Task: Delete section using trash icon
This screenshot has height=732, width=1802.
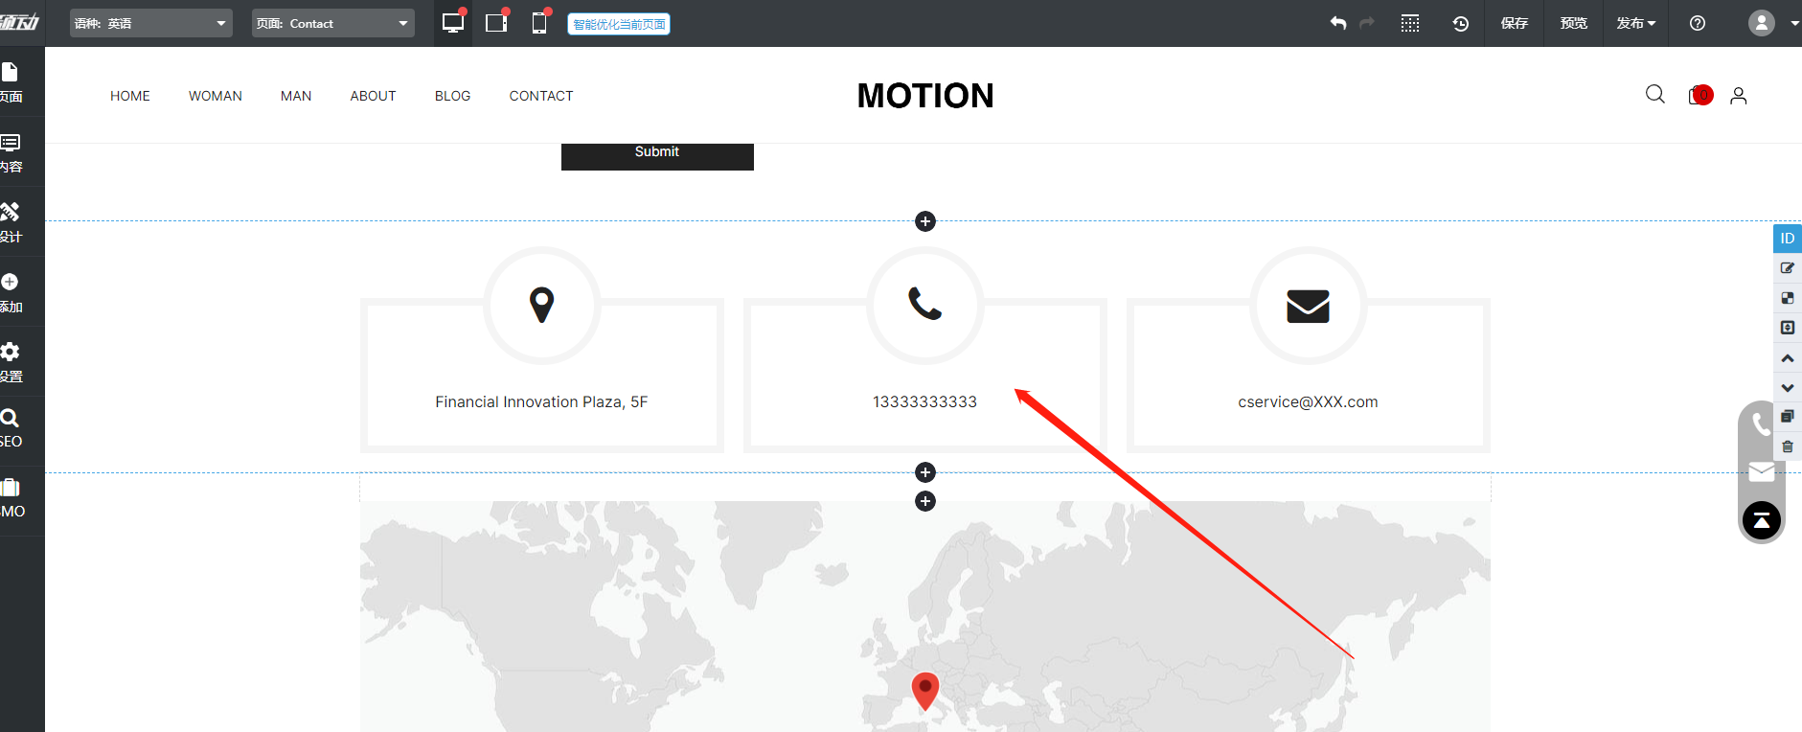Action: (x=1787, y=446)
